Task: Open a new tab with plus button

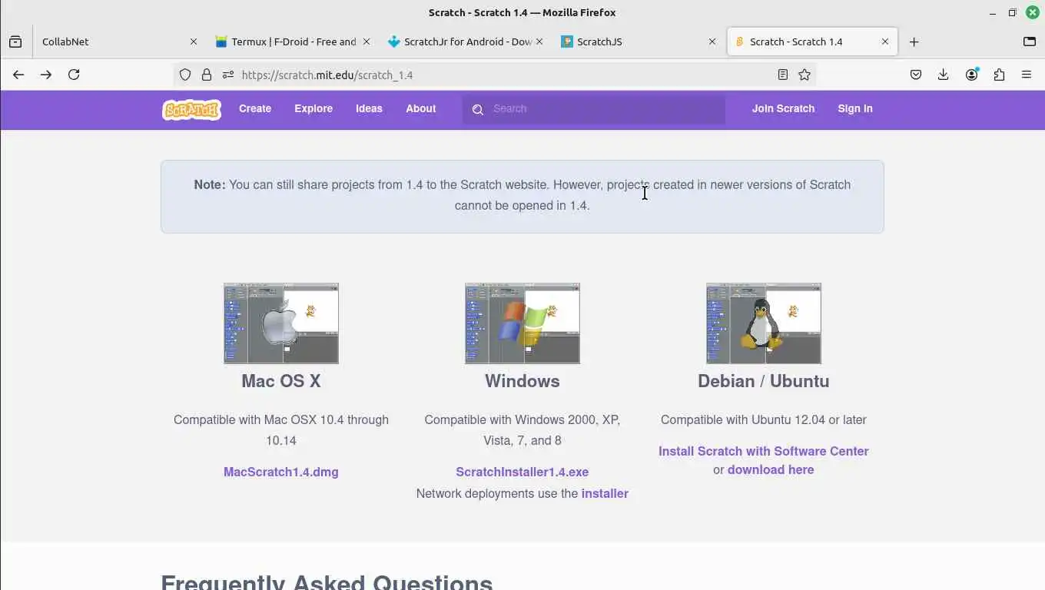Action: (914, 41)
